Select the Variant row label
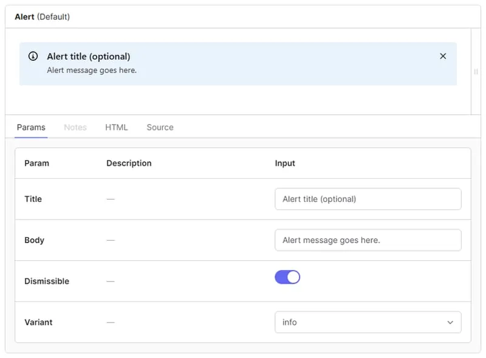 (x=38, y=322)
